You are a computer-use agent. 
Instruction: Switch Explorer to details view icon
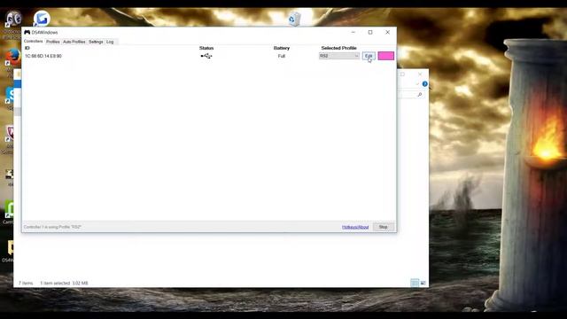(415, 283)
